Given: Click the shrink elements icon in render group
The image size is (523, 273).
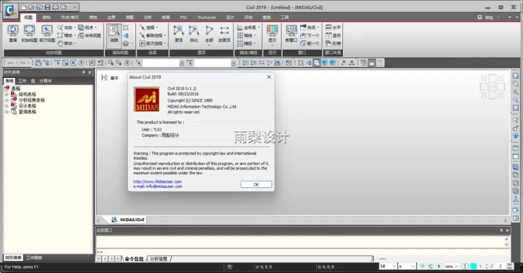Looking at the screenshot, I should click(126, 27).
